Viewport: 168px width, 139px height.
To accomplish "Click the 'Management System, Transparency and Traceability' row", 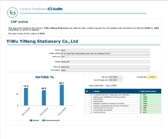I will point(123,95).
